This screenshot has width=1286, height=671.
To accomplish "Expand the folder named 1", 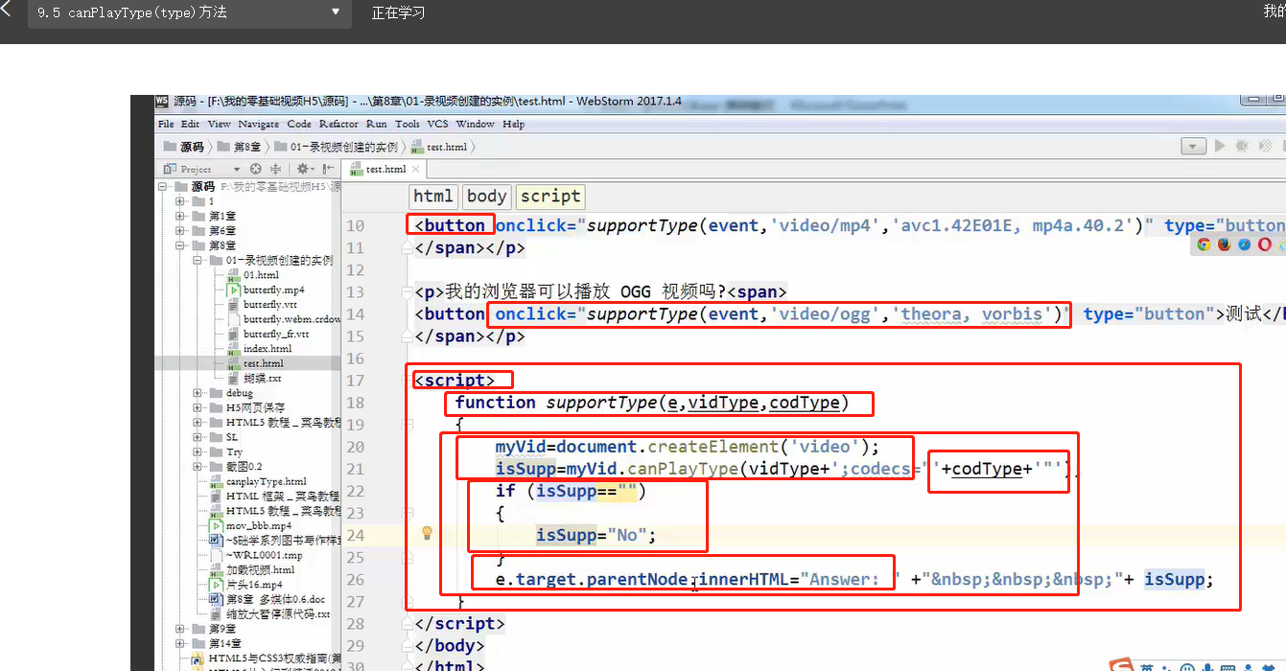I will pyautogui.click(x=180, y=201).
